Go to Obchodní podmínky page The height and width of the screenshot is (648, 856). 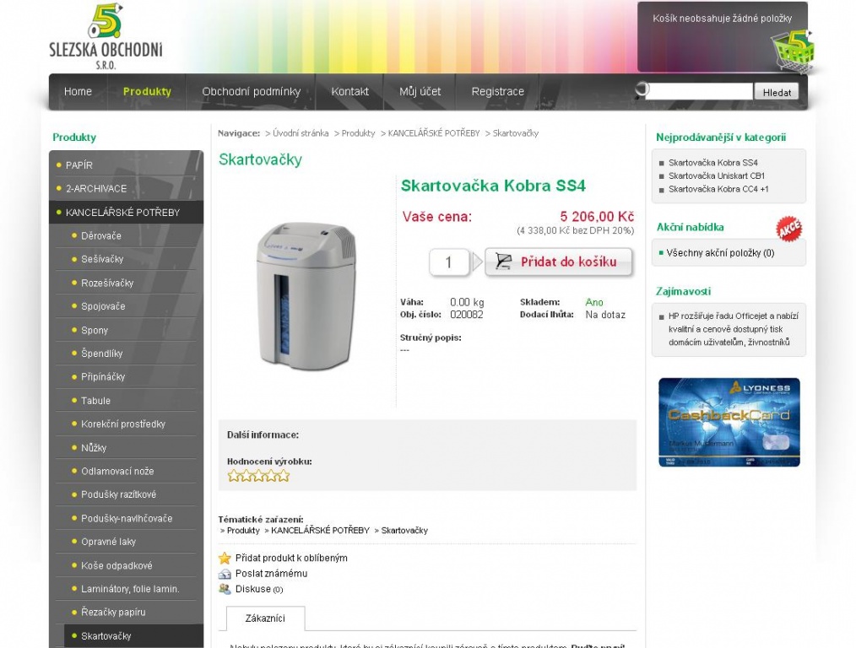251,92
